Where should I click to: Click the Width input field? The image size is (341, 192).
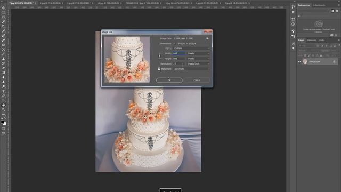pyautogui.click(x=179, y=53)
